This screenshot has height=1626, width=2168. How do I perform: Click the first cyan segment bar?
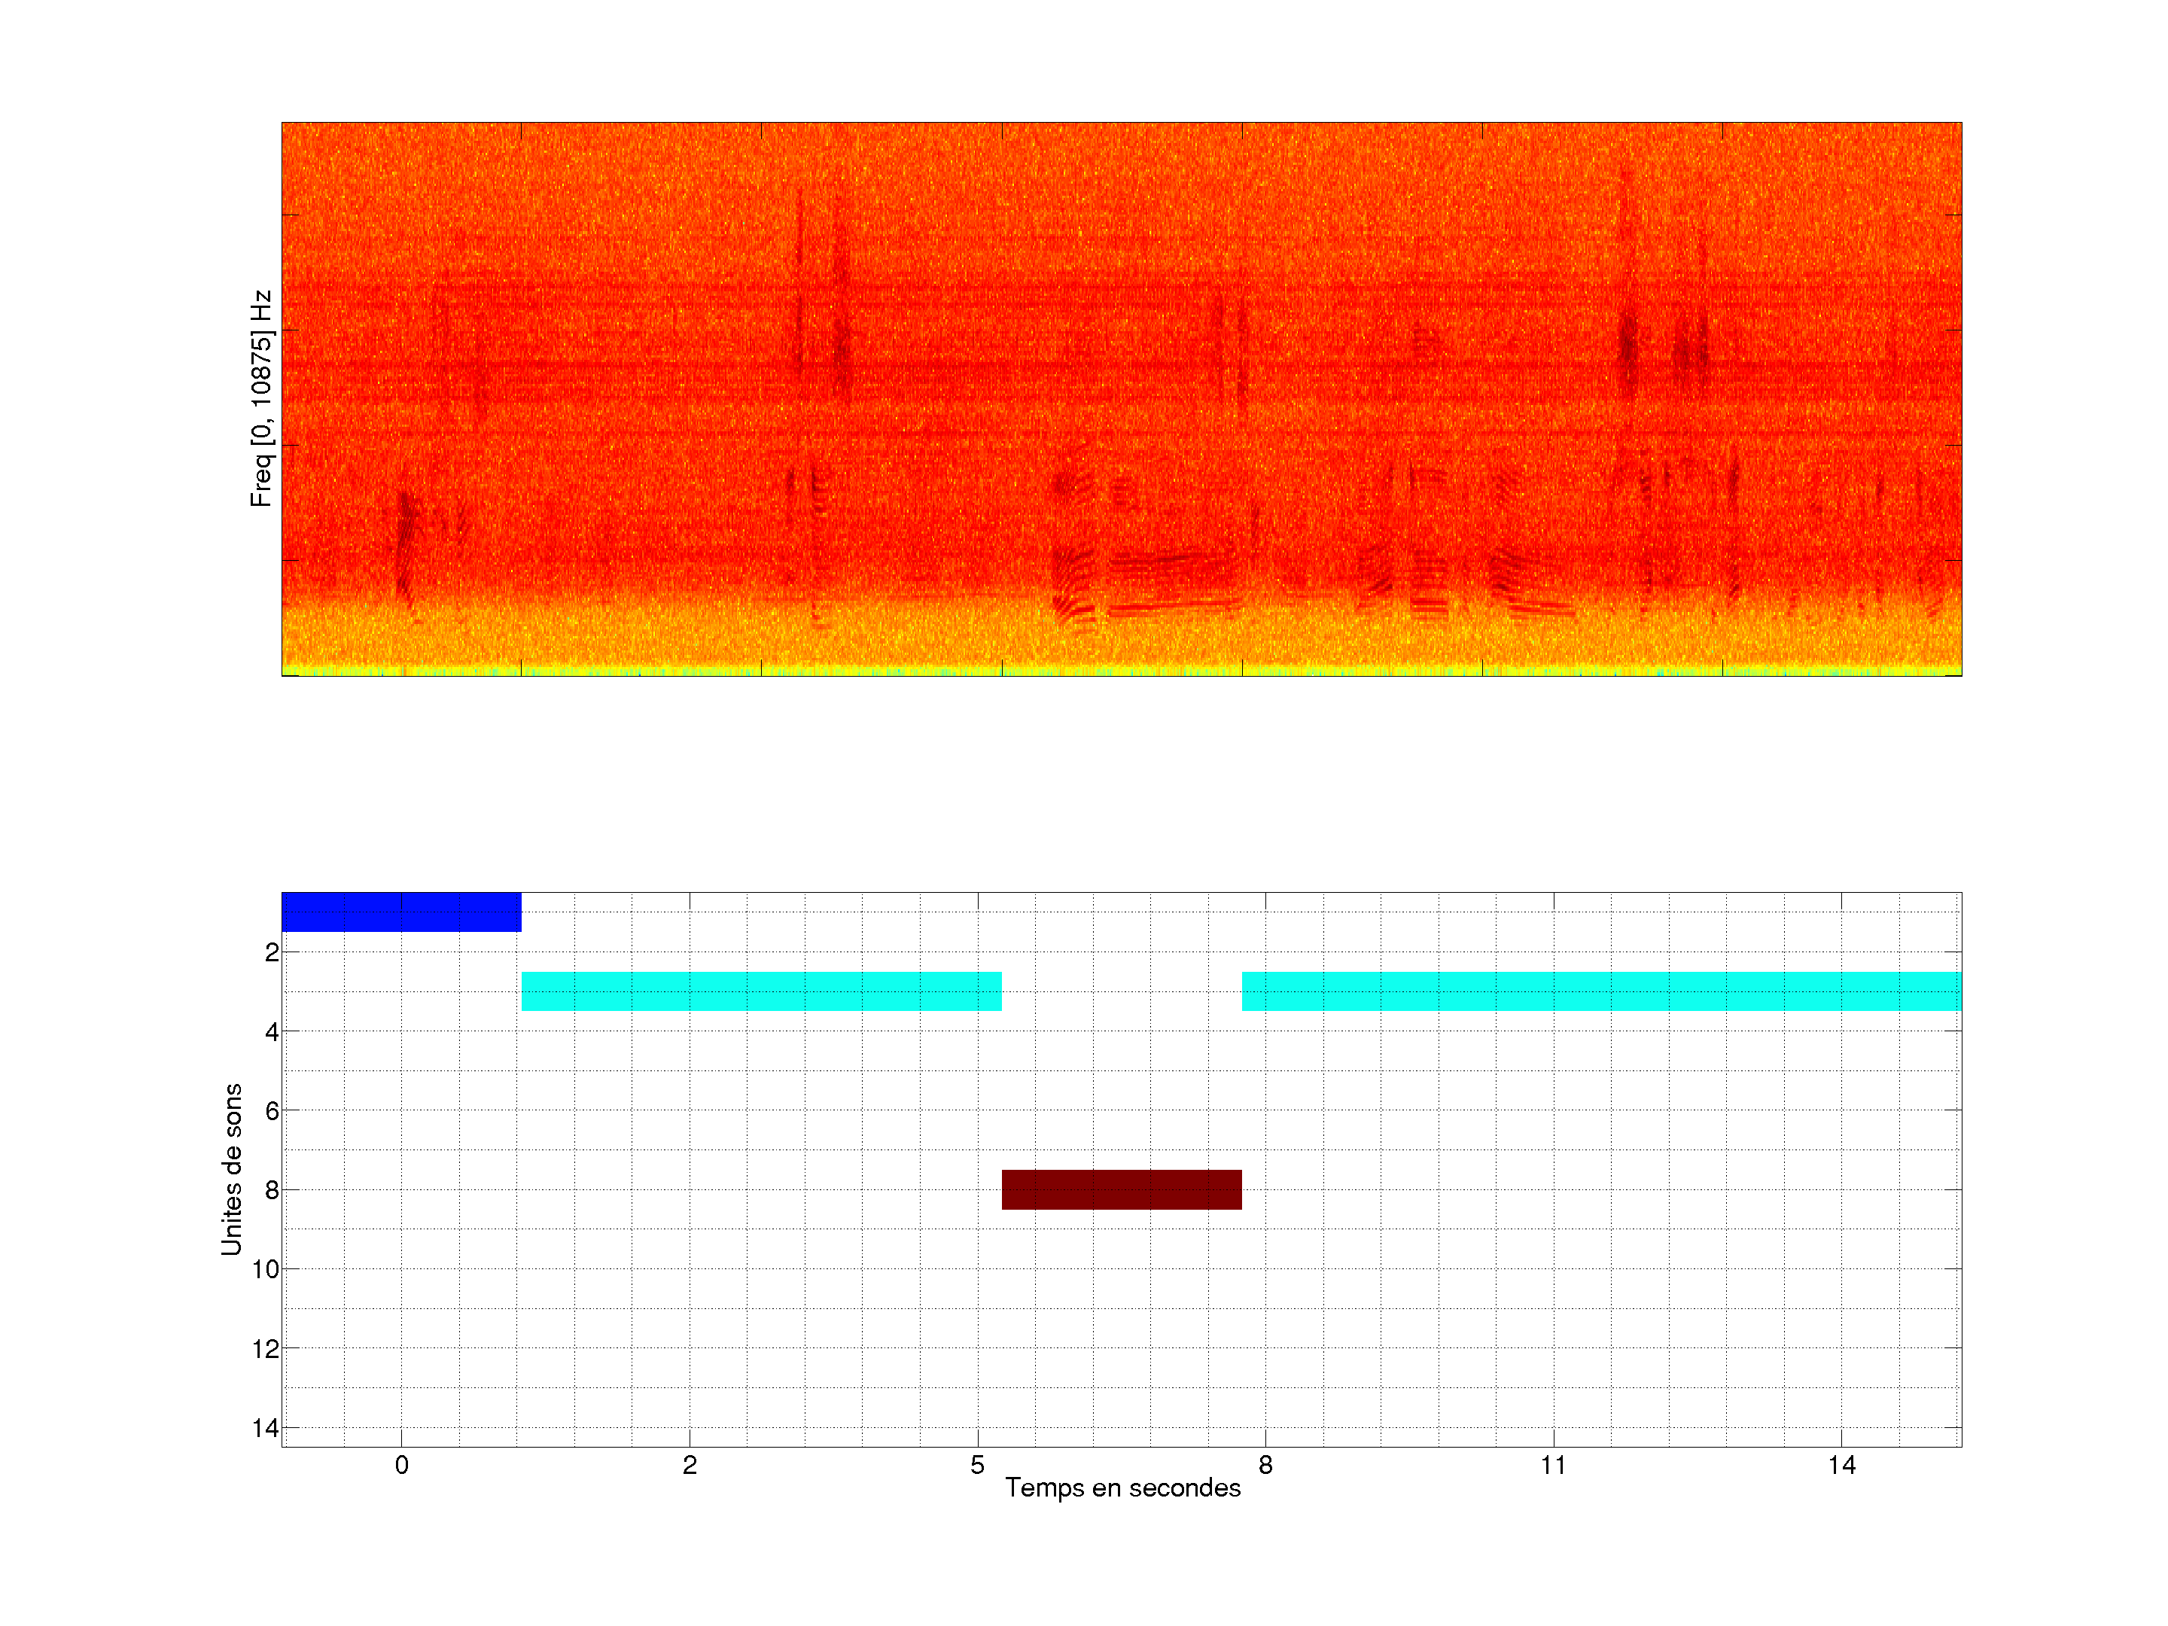point(760,991)
